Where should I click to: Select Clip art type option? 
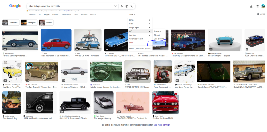click(157, 35)
